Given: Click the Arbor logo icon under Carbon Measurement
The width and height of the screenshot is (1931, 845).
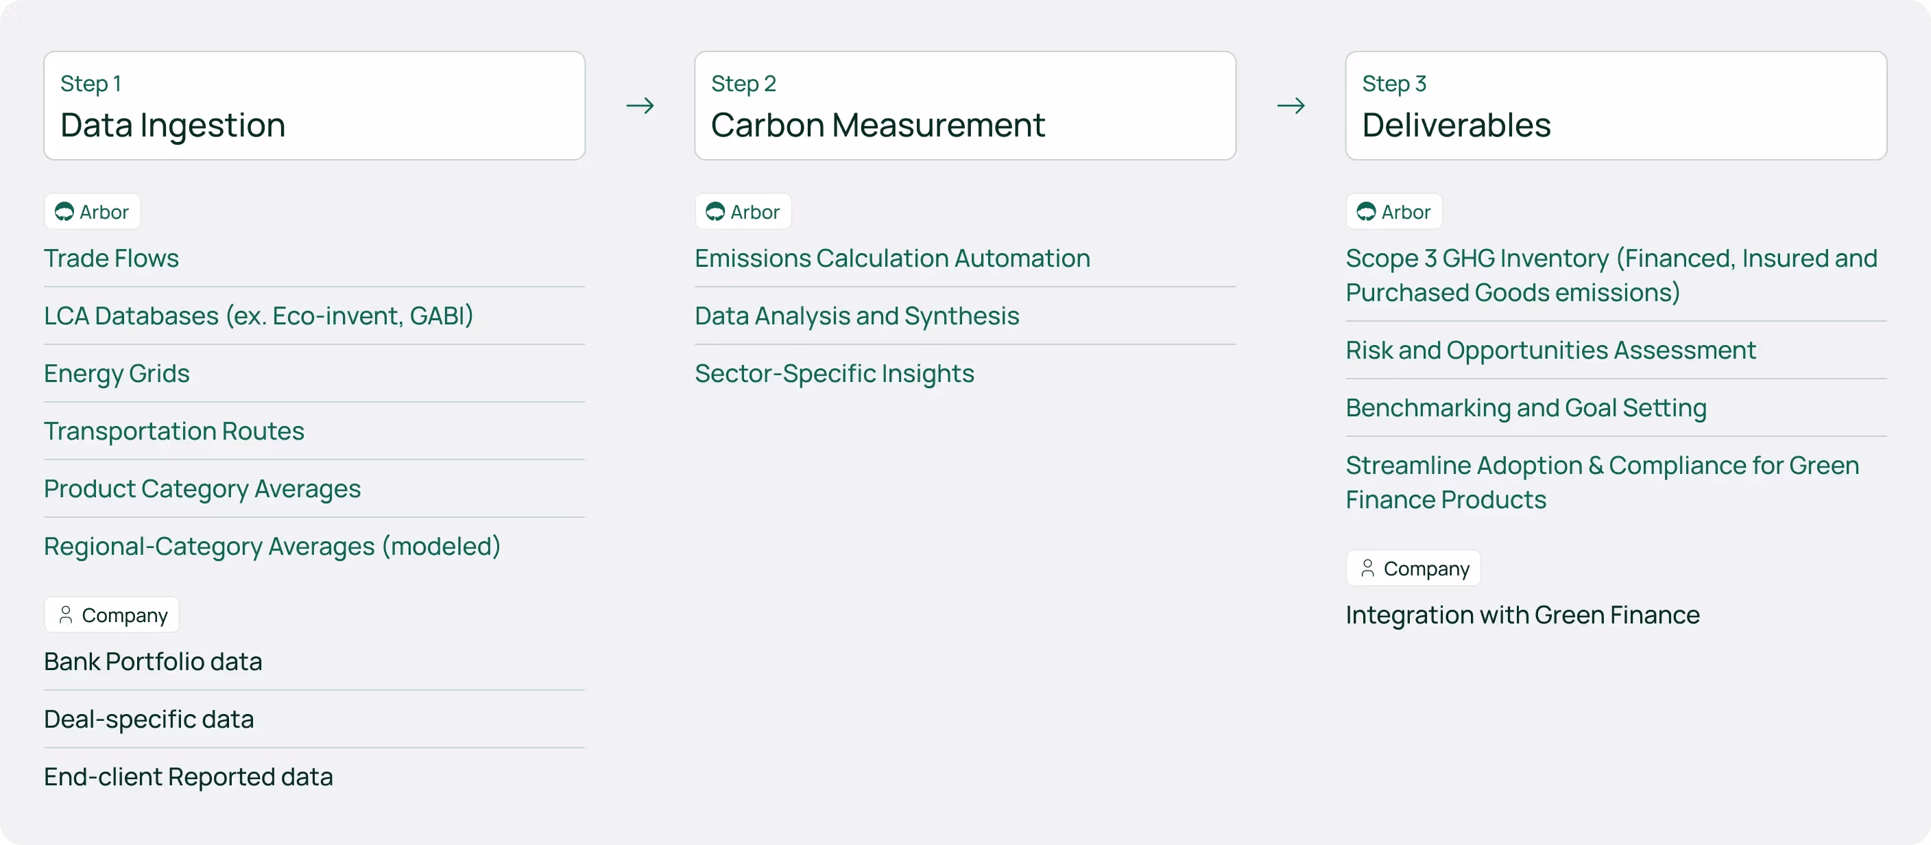Looking at the screenshot, I should coord(715,212).
